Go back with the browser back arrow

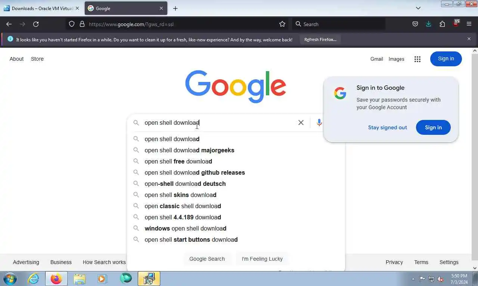[x=9, y=24]
